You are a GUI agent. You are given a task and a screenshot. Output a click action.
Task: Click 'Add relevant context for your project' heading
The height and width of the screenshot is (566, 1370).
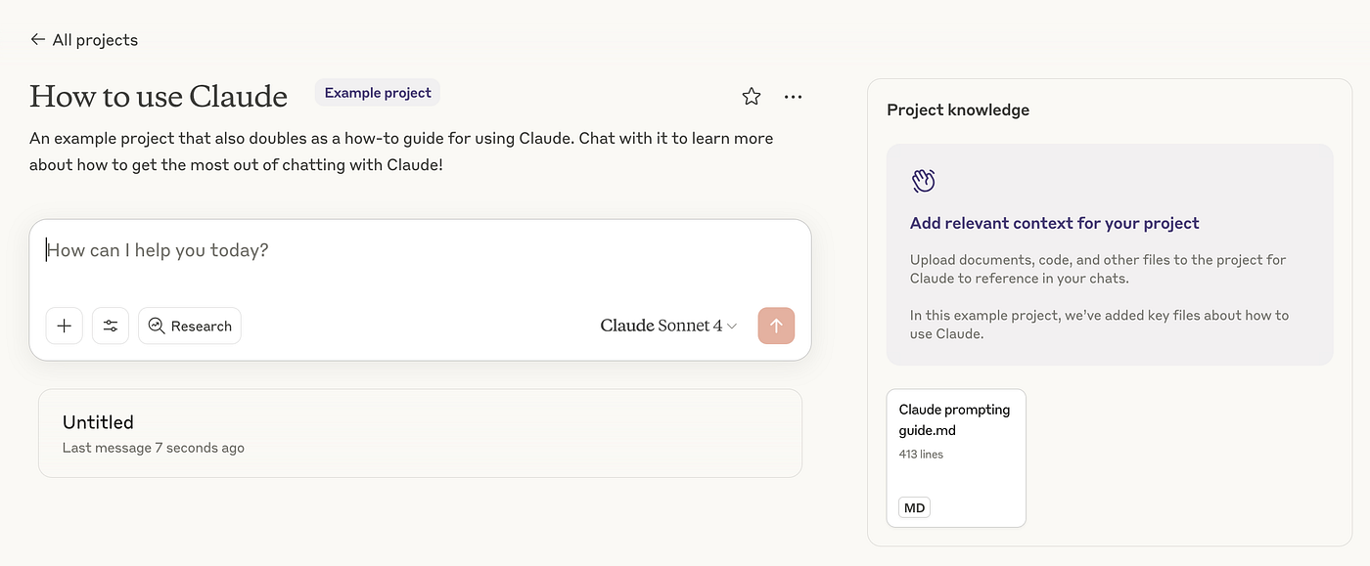(x=1054, y=223)
